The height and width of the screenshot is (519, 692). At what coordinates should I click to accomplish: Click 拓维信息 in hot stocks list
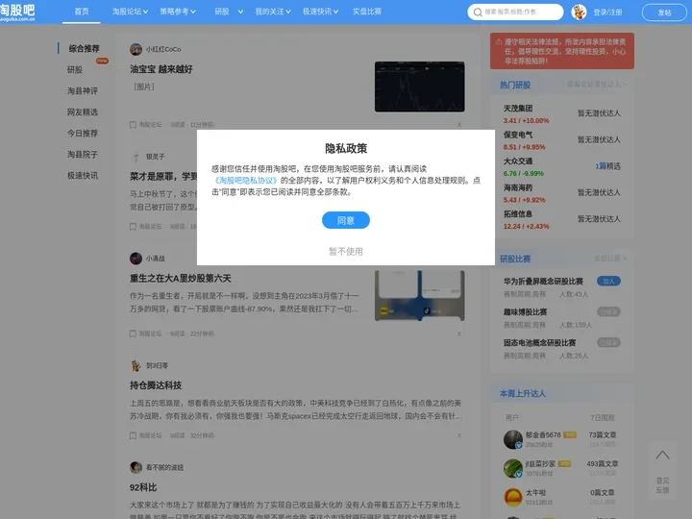(518, 214)
